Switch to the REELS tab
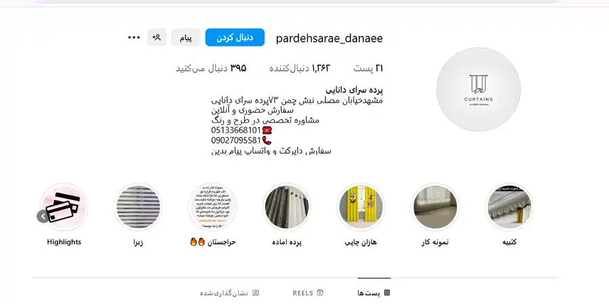The width and height of the screenshot is (609, 304). coord(308,293)
